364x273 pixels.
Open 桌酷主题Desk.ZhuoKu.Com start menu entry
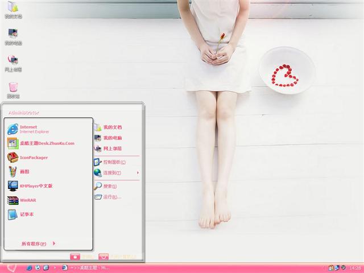(x=41, y=143)
